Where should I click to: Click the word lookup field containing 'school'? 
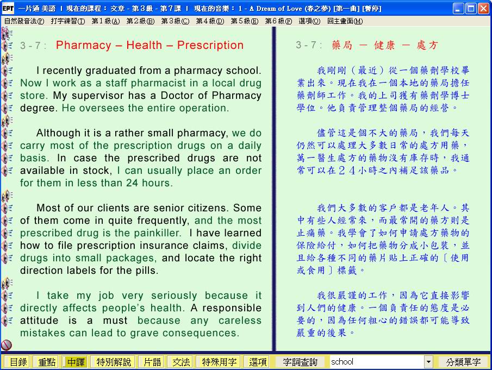[x=376, y=362]
